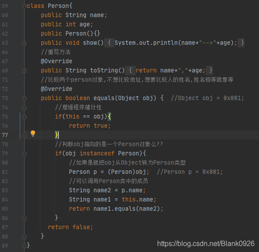Collapse the instanceof Person if block
259x252 pixels.
(x=24, y=154)
